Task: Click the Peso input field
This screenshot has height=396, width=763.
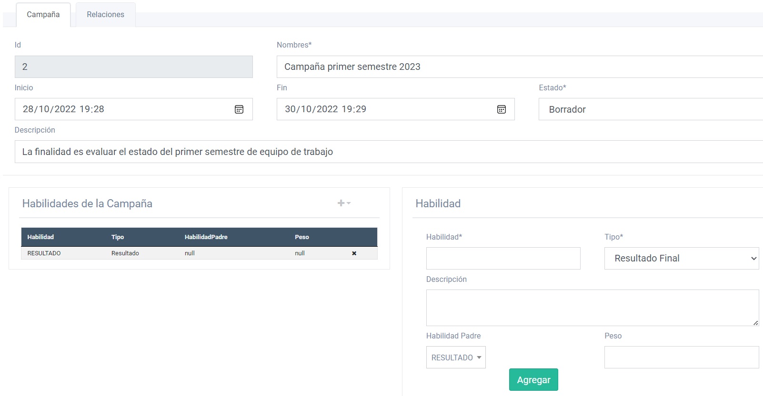Action: click(x=681, y=357)
